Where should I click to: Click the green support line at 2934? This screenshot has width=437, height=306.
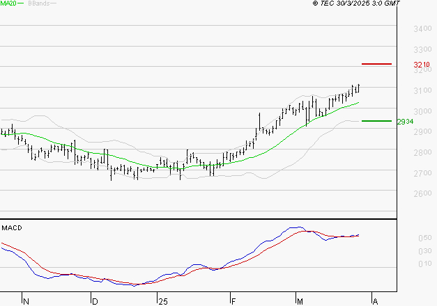(376, 121)
